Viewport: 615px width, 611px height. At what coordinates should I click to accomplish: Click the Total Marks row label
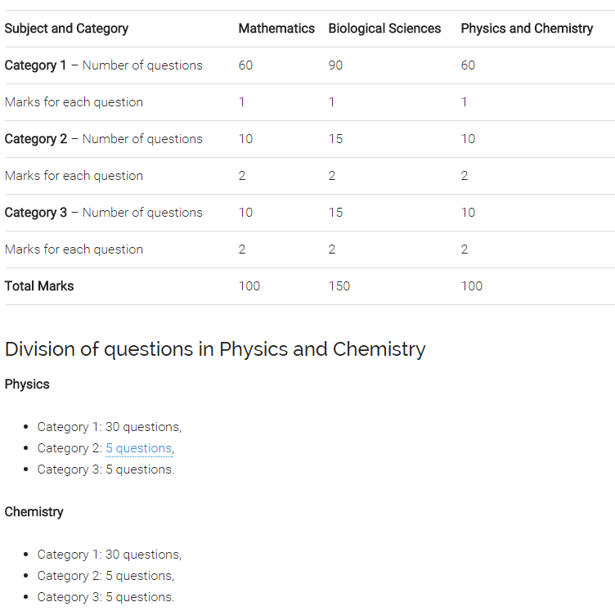coord(39,286)
